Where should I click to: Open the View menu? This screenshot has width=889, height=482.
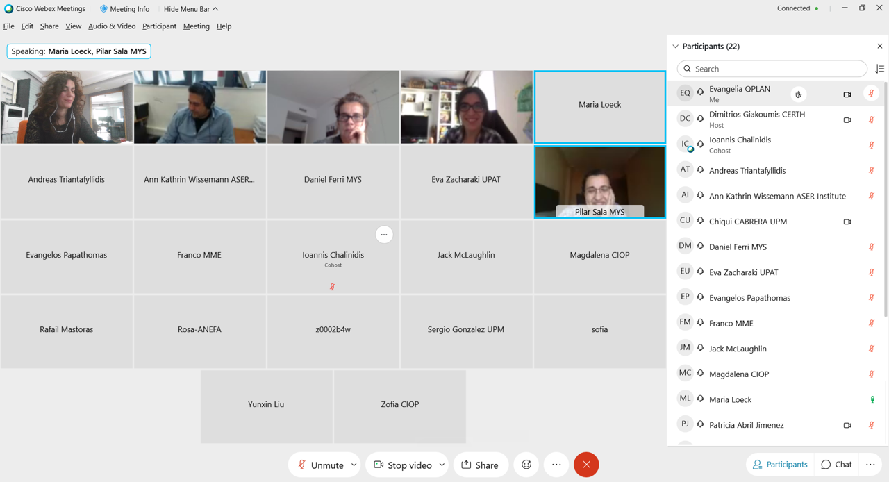(73, 26)
